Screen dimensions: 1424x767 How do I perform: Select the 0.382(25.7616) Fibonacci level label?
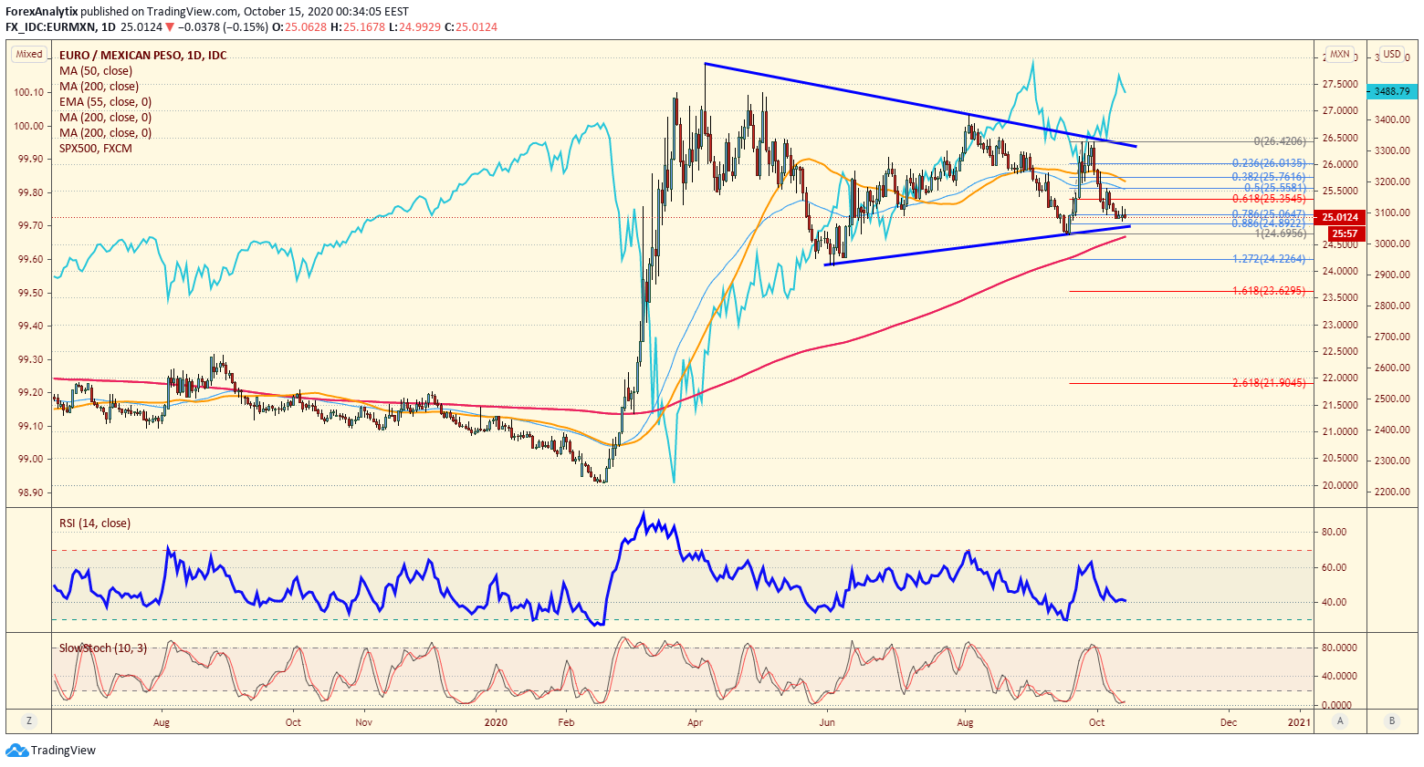1269,177
